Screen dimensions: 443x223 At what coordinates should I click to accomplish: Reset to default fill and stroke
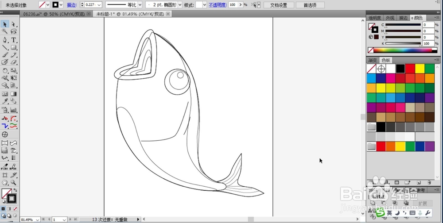pos(4,202)
